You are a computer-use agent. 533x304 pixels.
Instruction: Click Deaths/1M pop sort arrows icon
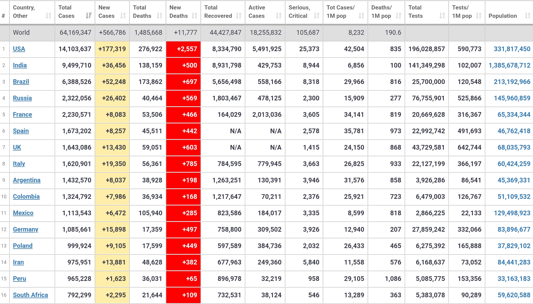coord(398,16)
